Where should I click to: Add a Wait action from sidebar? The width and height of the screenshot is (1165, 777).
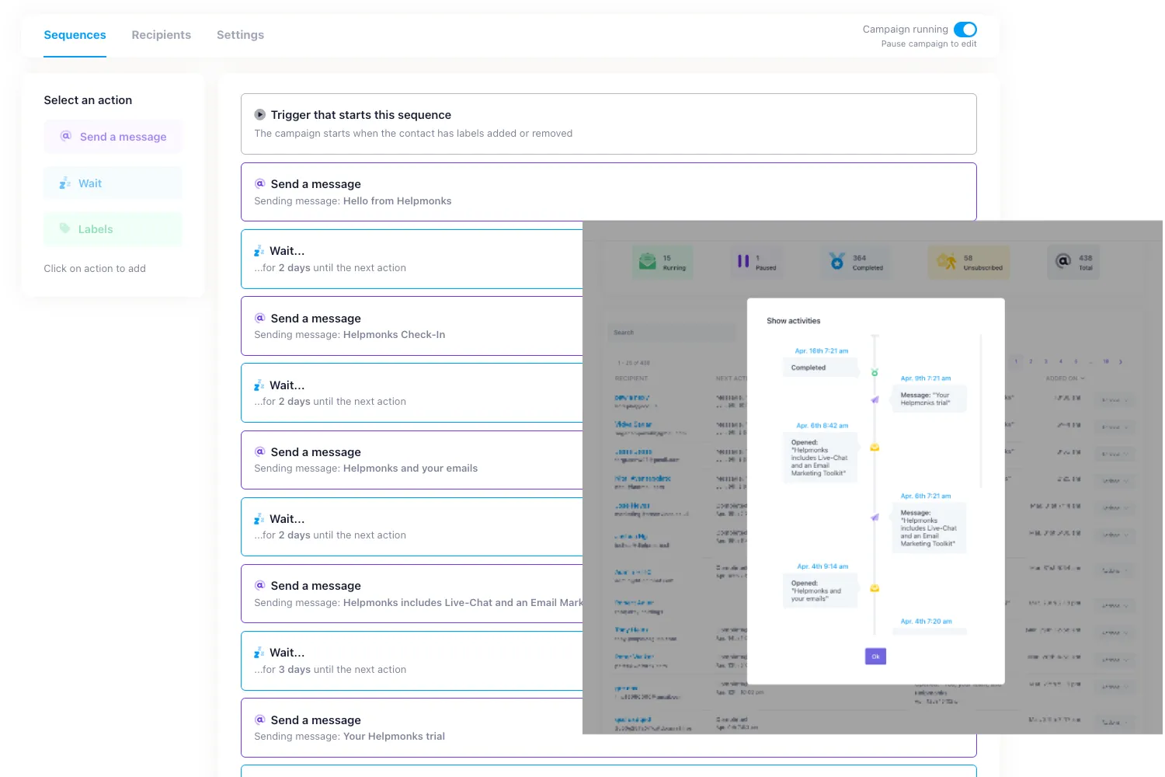tap(113, 183)
